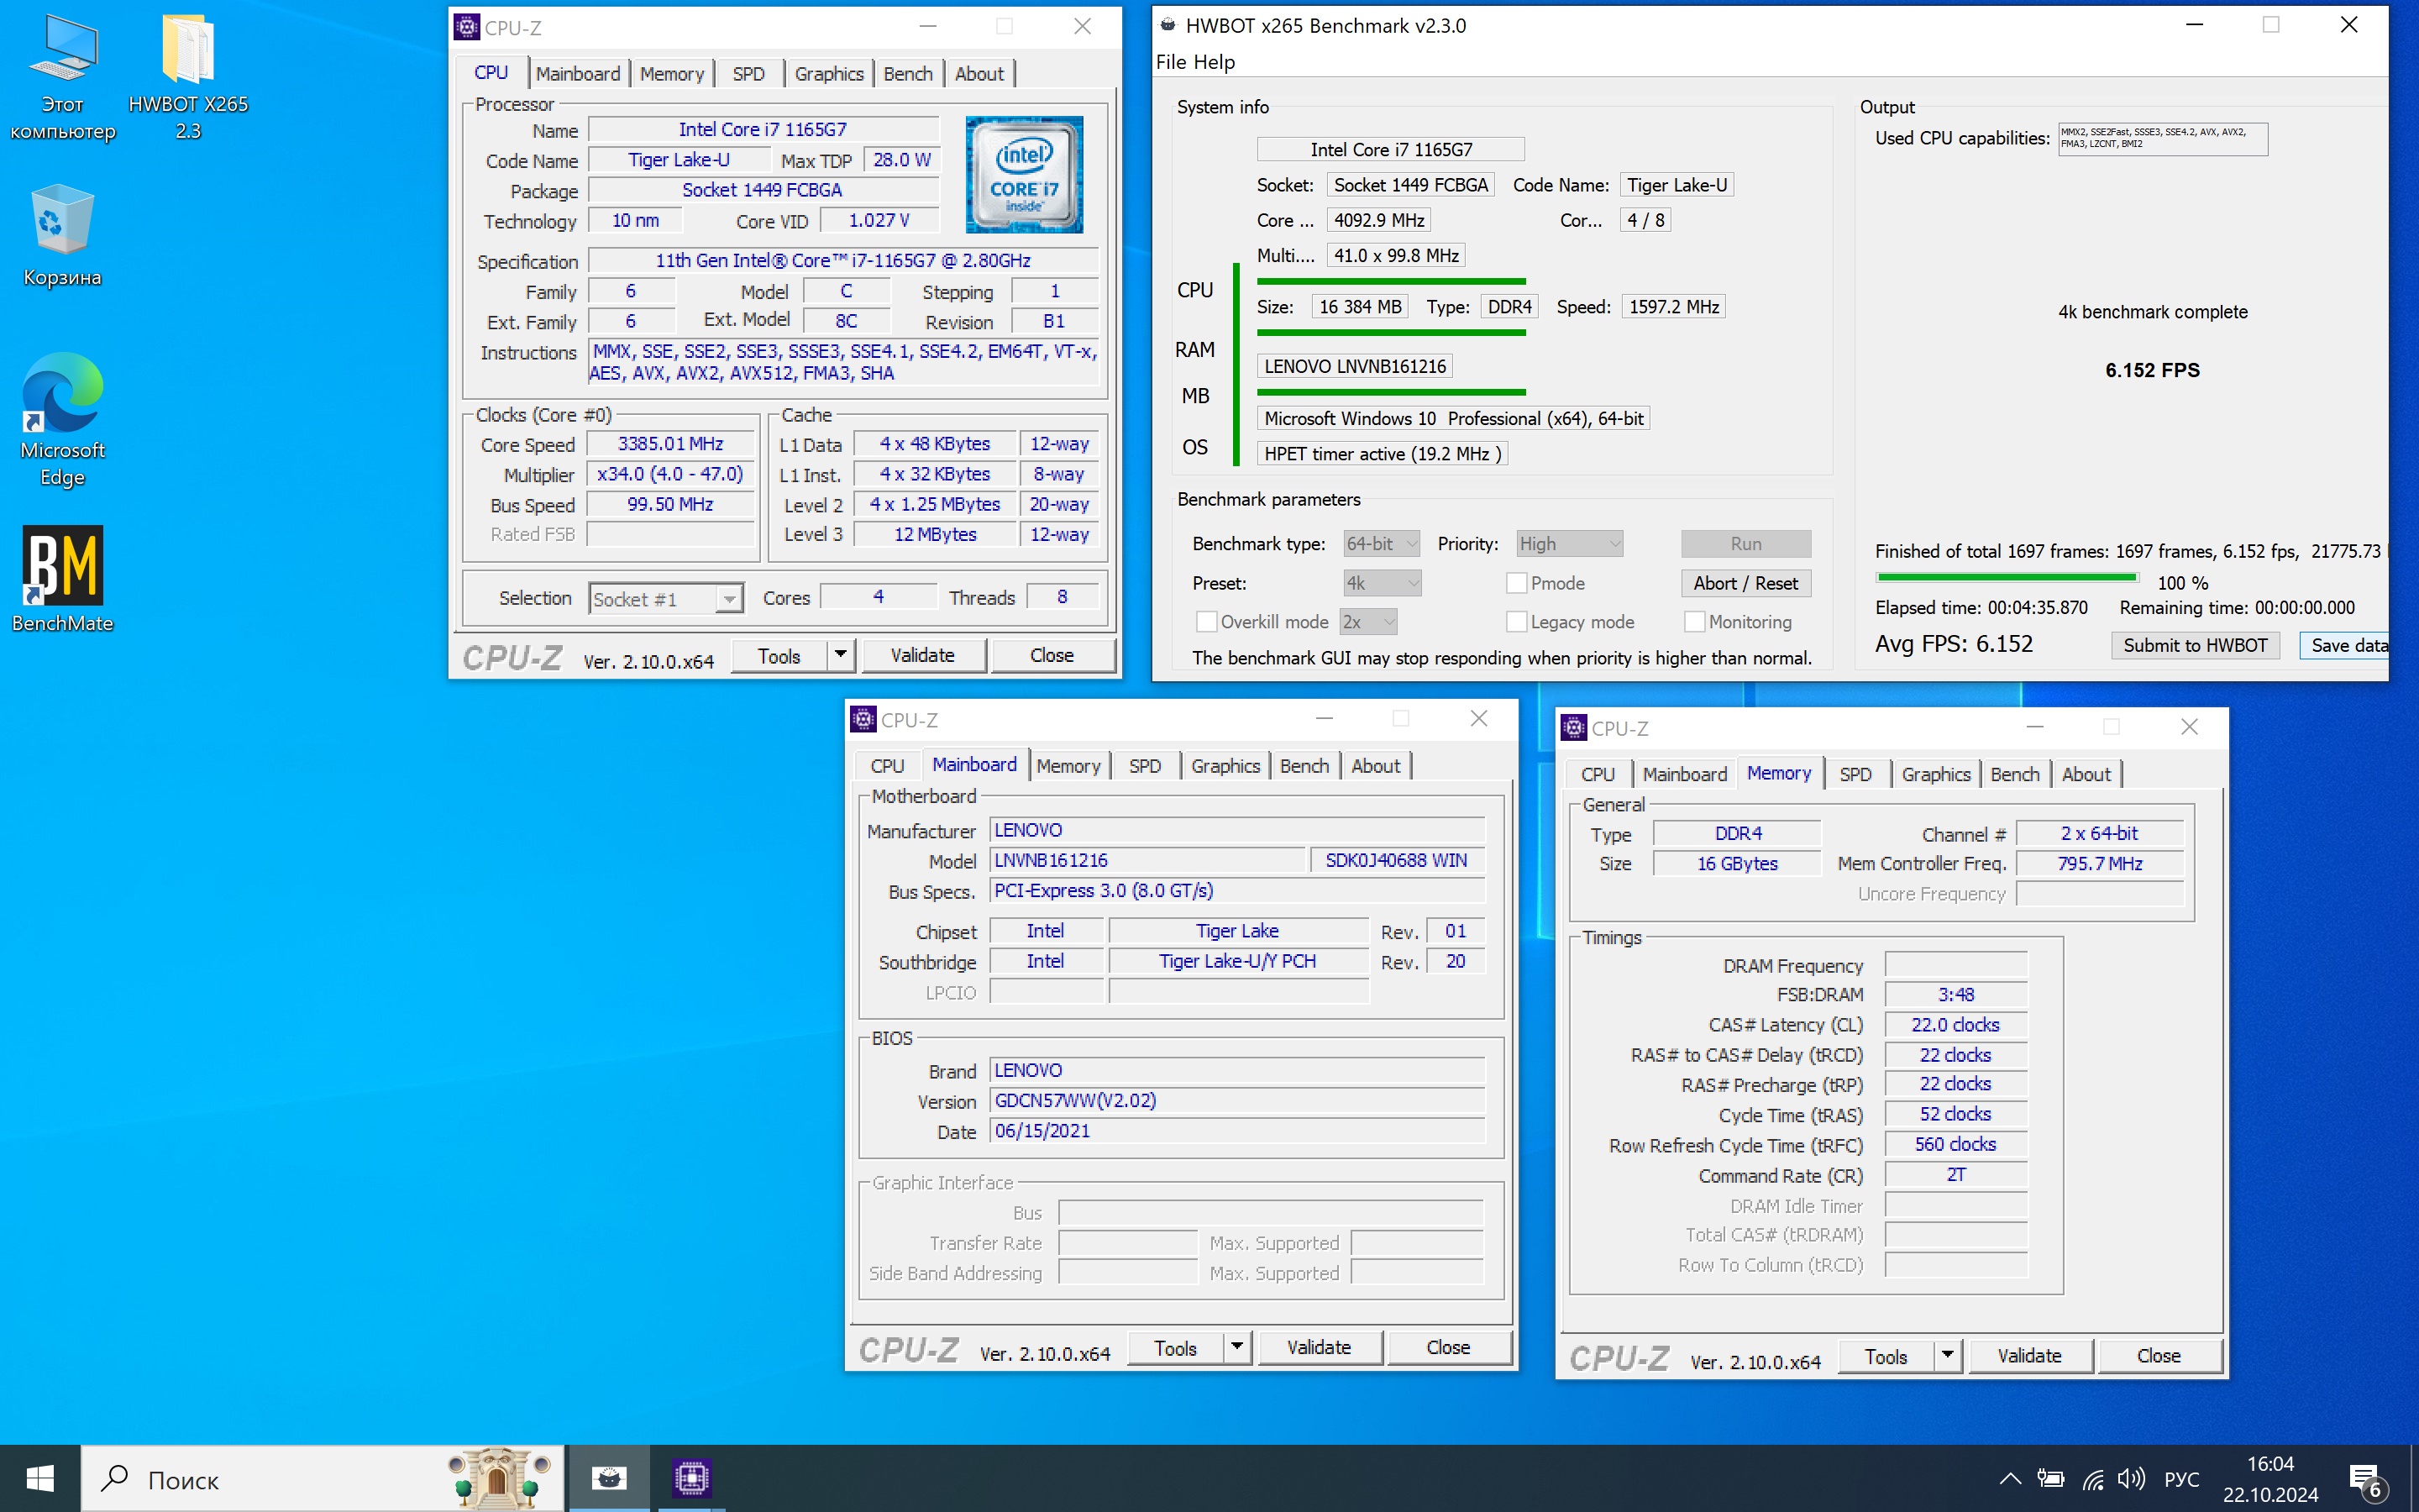Click the battery tray icon
Image resolution: width=2419 pixels, height=1512 pixels.
pos(2050,1479)
